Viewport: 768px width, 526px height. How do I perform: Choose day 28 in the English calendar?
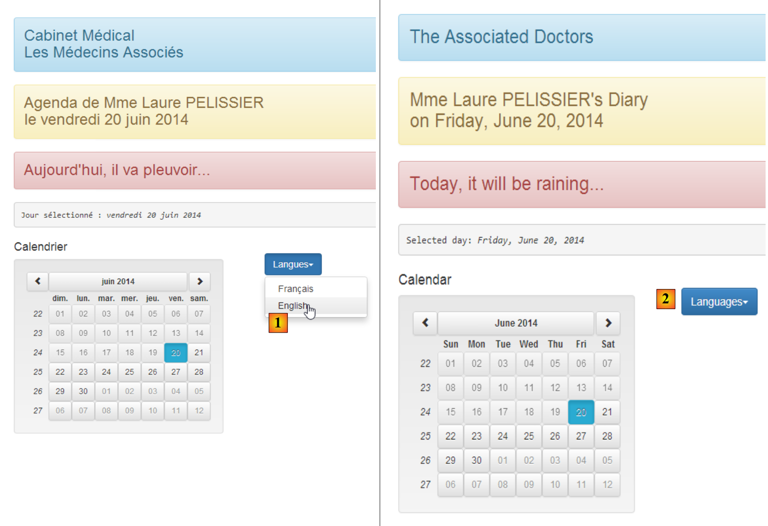(x=607, y=436)
